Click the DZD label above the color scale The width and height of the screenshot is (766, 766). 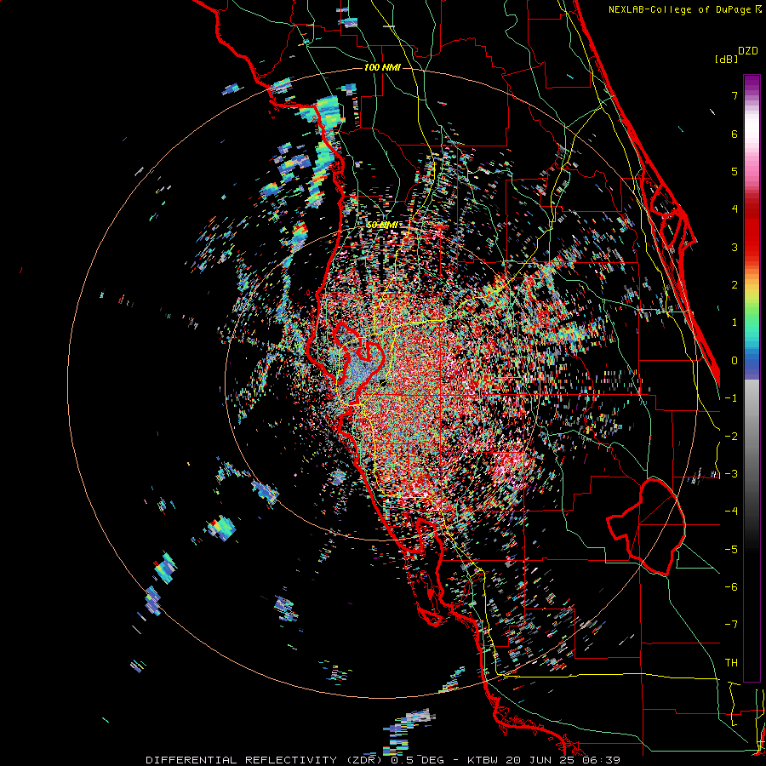click(x=748, y=51)
